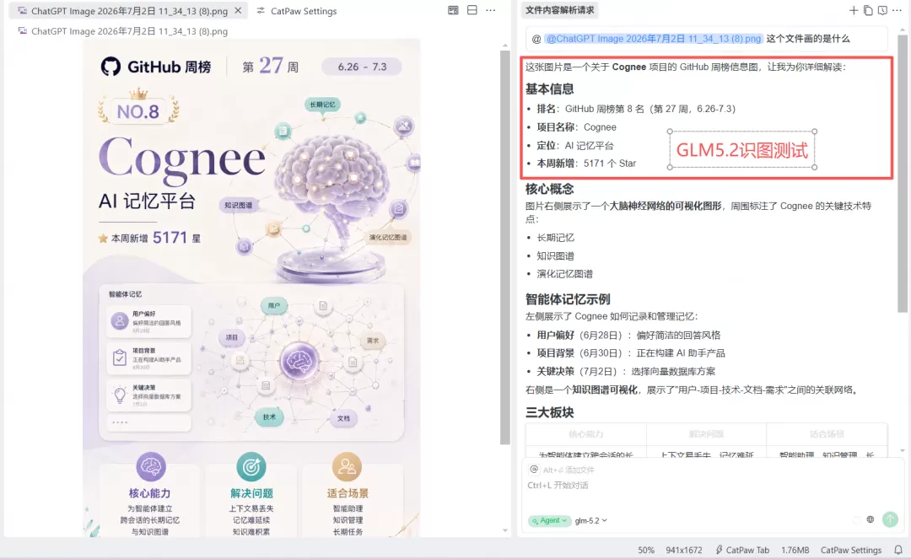Click the image preview scroll up arrow
This screenshot has width=911, height=559.
[x=505, y=44]
